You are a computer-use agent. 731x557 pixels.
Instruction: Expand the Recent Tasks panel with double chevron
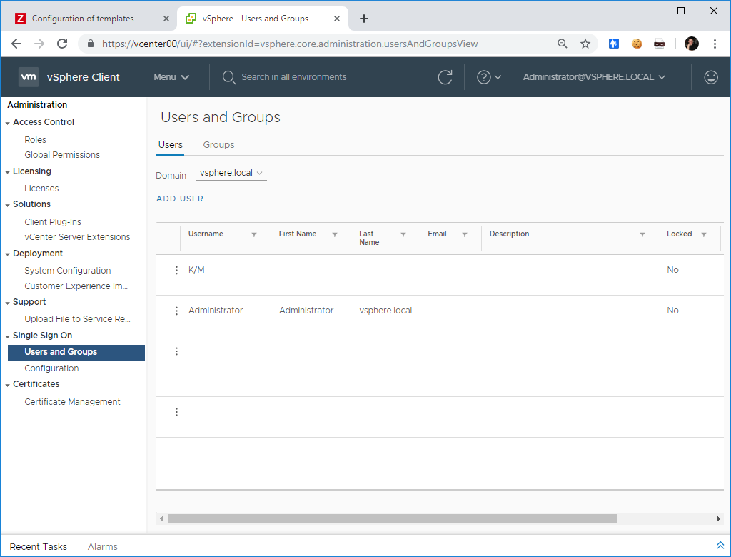point(720,546)
